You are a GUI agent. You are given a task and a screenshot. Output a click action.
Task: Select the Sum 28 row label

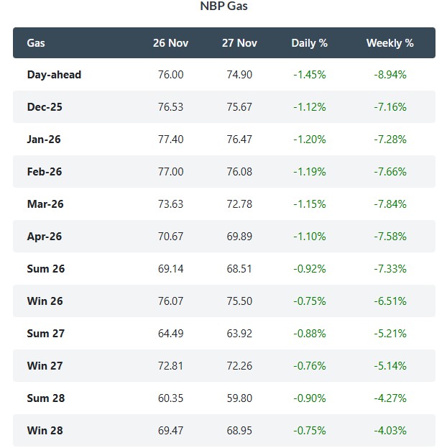[x=46, y=398]
